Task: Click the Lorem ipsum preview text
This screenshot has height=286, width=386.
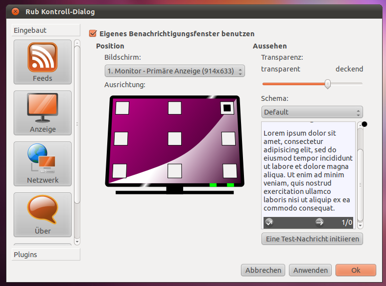Action: point(308,170)
